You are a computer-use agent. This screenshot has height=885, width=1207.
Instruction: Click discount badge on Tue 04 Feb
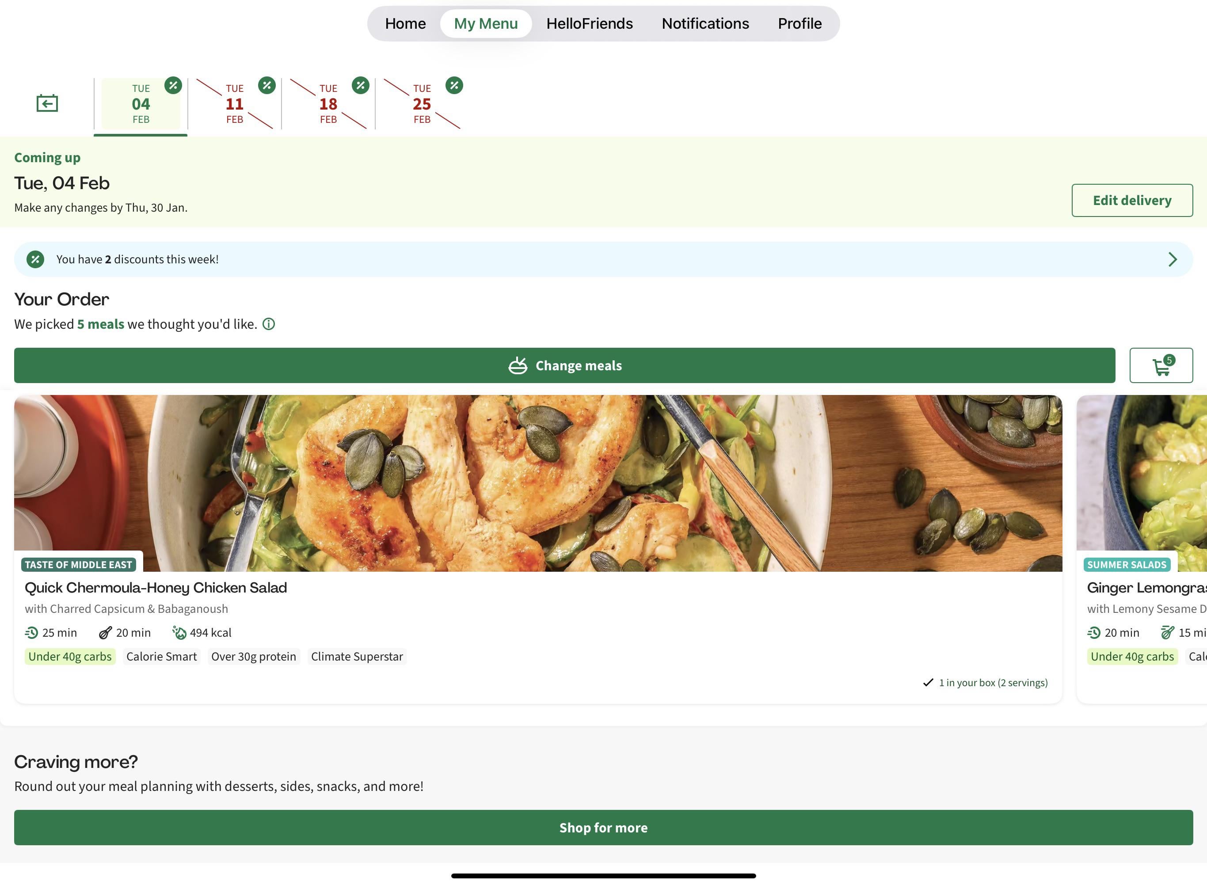(173, 85)
